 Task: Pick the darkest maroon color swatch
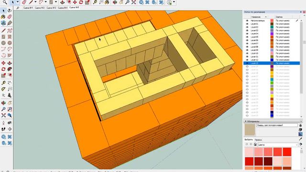[268, 161]
